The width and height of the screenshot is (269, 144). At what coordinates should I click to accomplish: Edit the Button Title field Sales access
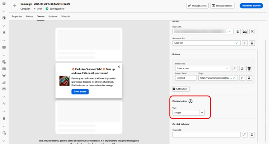[203, 69]
